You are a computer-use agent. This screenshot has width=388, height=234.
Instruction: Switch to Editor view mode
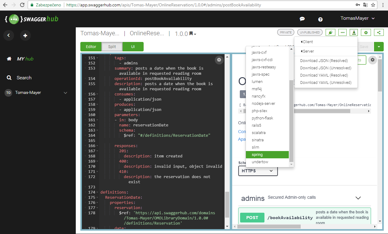tap(91, 47)
